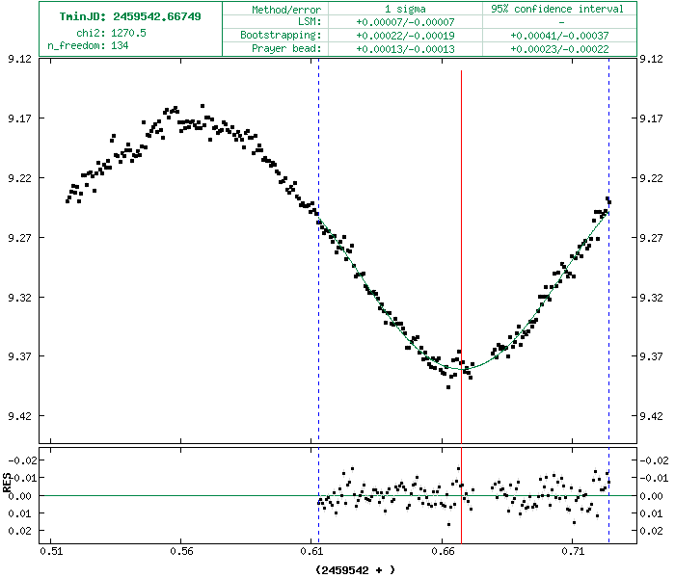Click the blue dashed left fit boundary line

pyautogui.click(x=318, y=144)
